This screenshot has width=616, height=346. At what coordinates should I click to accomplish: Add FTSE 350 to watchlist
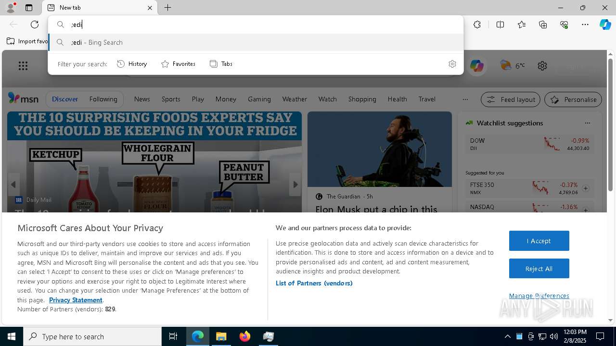(x=586, y=188)
